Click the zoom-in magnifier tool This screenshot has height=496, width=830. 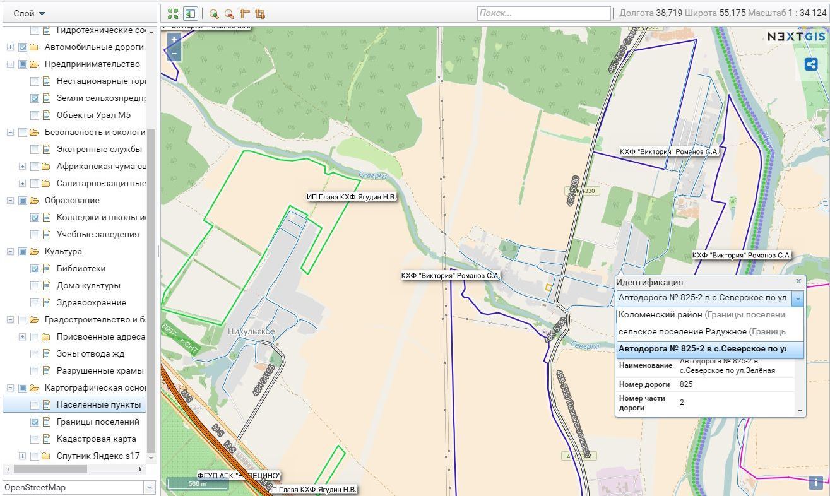[x=213, y=13]
